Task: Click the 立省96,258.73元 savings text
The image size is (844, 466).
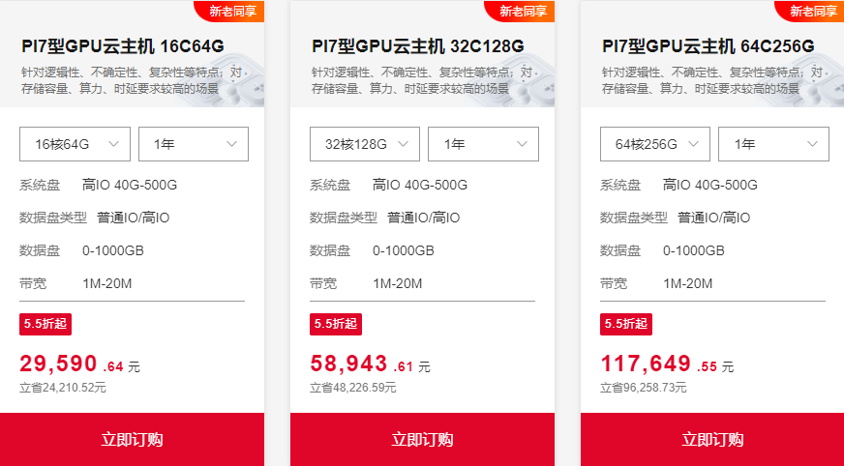Action: pyautogui.click(x=644, y=388)
